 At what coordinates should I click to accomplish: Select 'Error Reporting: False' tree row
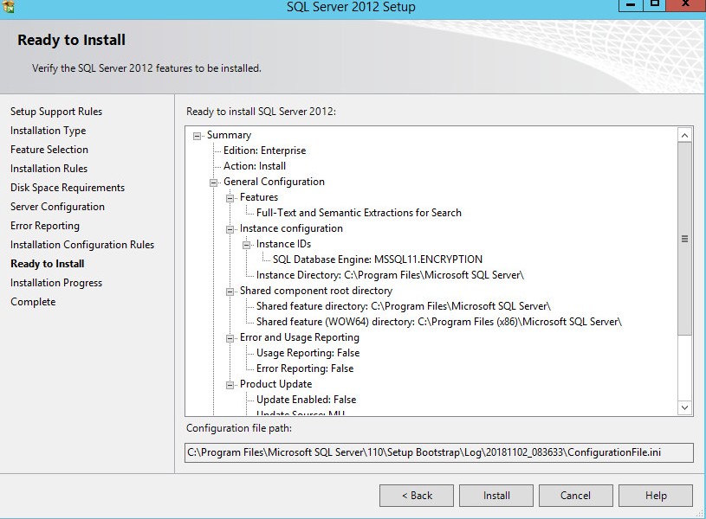[x=305, y=368]
